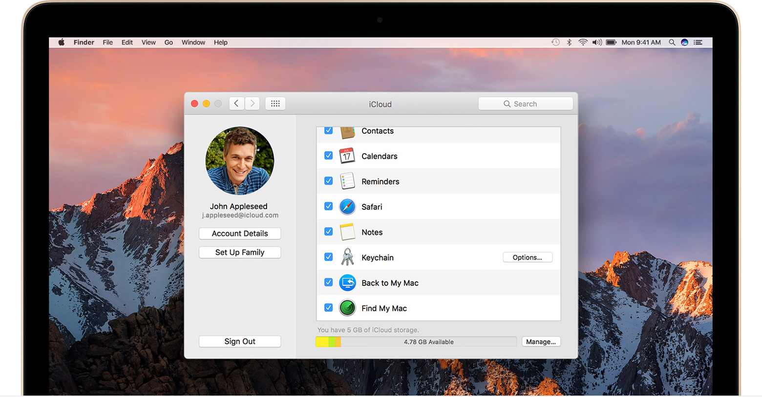This screenshot has width=762, height=397.
Task: Click the Back to My Mac icon
Action: tap(347, 283)
